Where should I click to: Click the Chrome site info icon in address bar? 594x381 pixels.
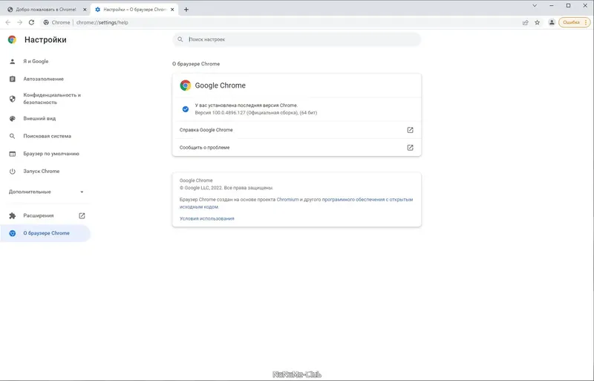pyautogui.click(x=46, y=22)
